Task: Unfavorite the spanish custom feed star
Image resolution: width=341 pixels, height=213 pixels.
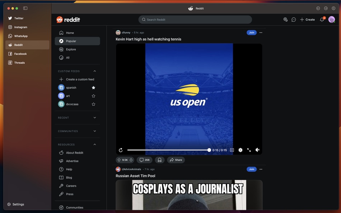Action: pyautogui.click(x=94, y=87)
